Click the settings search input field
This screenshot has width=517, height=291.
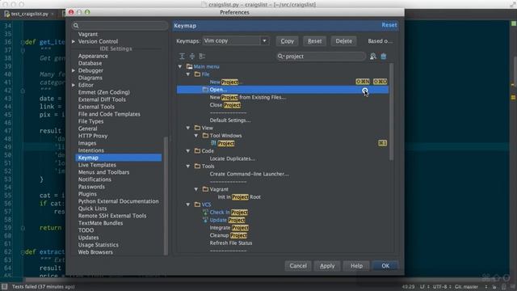tap(120, 26)
